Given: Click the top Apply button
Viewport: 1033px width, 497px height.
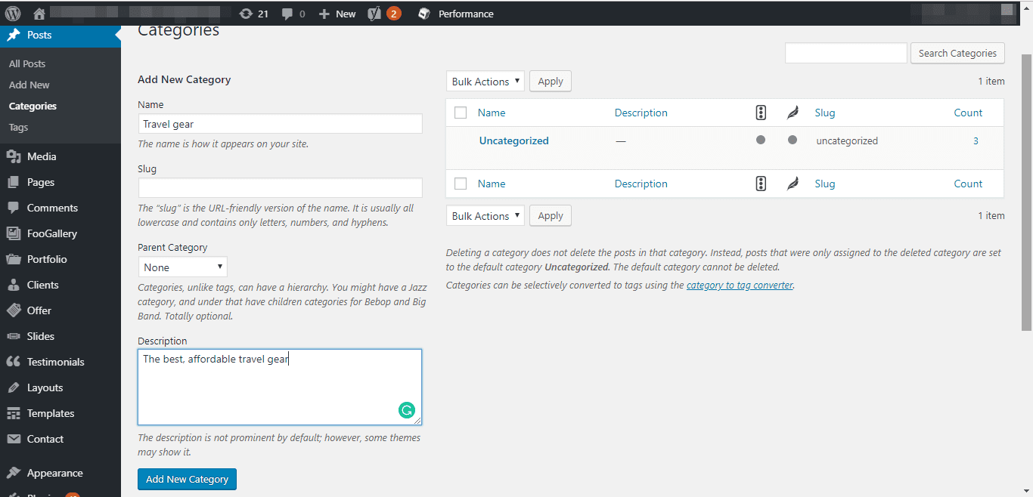Looking at the screenshot, I should tap(551, 82).
